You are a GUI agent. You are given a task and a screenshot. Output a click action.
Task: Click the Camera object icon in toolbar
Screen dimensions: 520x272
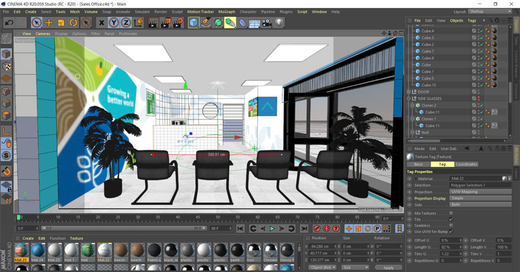(266, 23)
